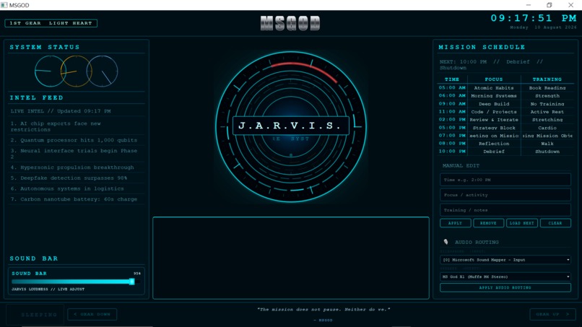Viewport: 582px width, 327px height.
Task: Click the Walk training cell
Action: (x=547, y=143)
